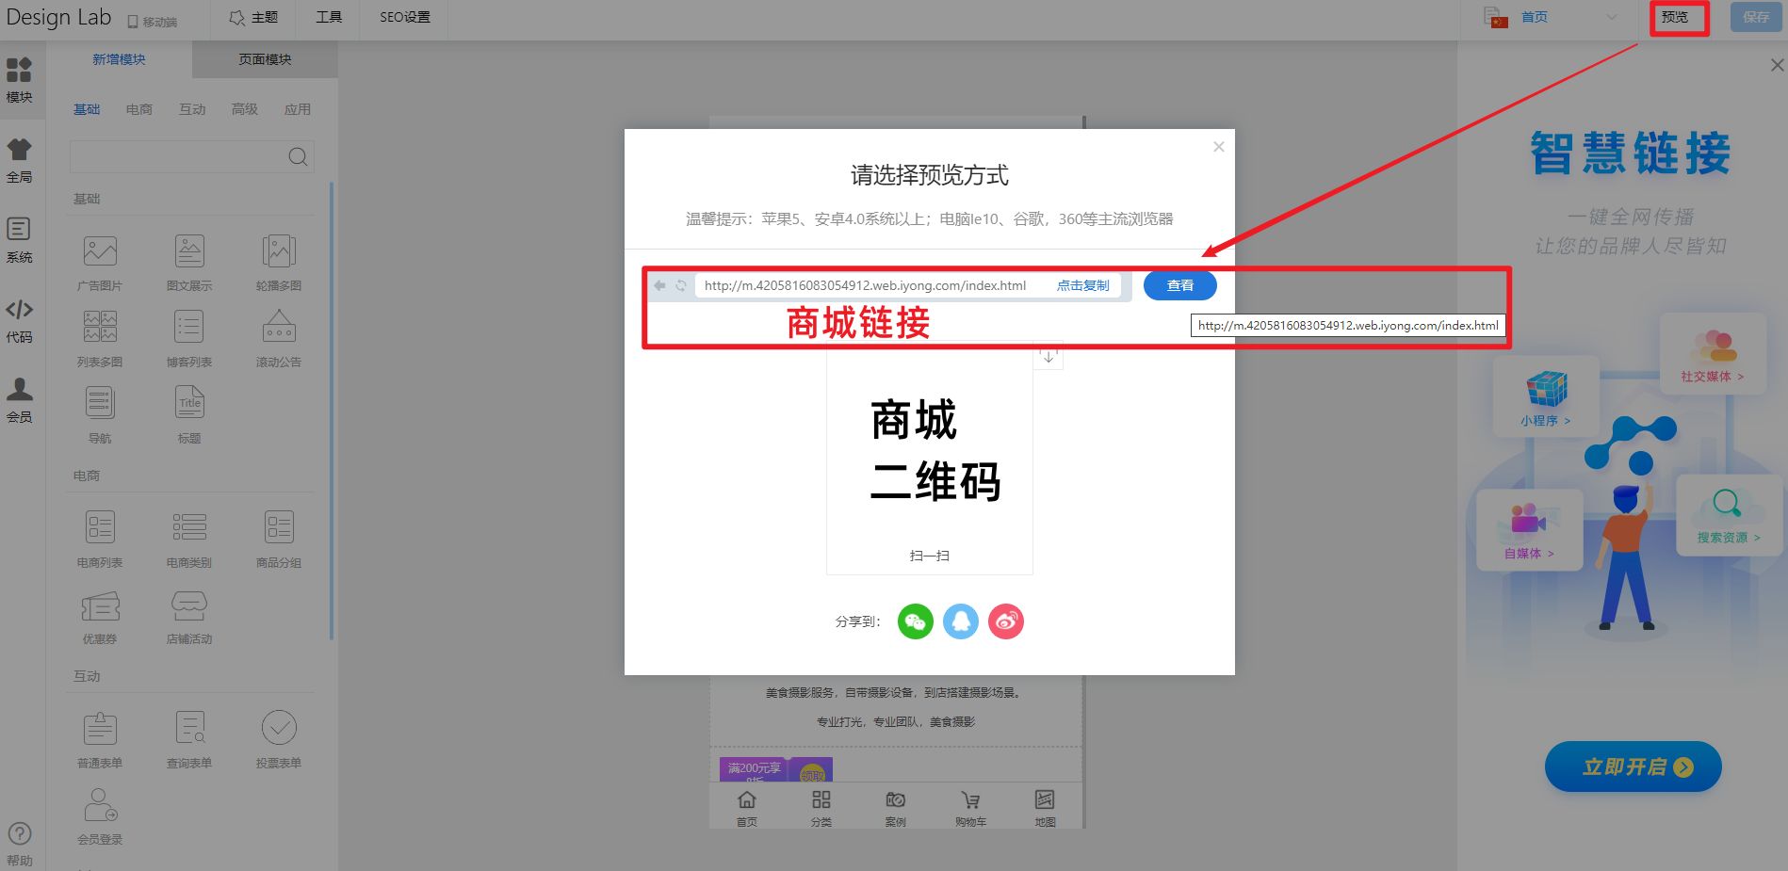The width and height of the screenshot is (1788, 871).
Task: Click the module search input field
Action: coord(192,157)
